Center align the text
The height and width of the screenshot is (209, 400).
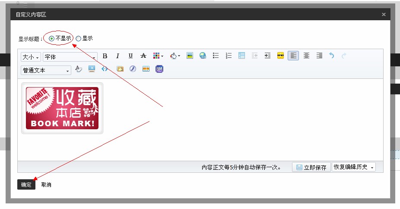306,56
